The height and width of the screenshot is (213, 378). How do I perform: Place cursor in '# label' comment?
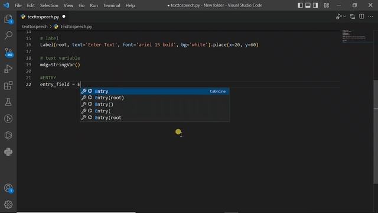(49, 38)
